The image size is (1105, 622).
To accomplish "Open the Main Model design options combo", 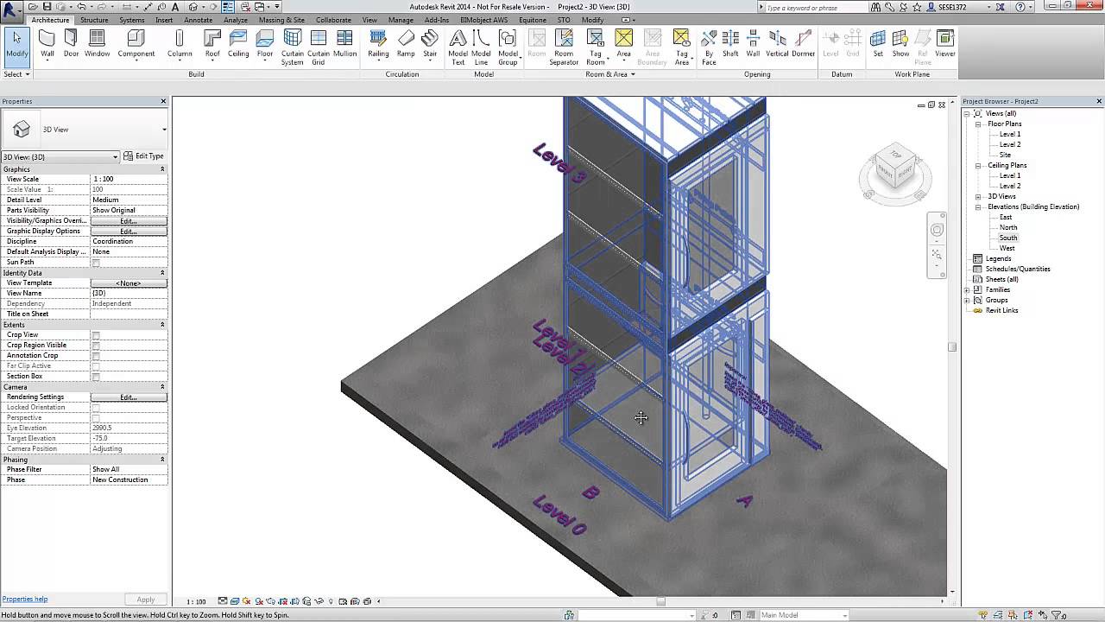I will coord(803,615).
